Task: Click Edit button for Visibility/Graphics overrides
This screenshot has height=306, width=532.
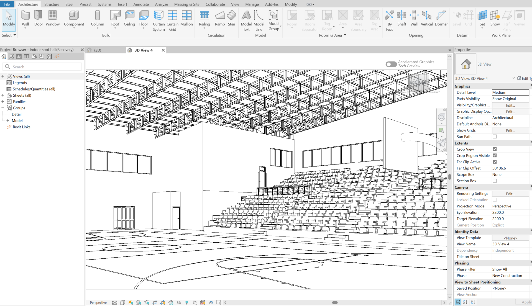Action: (x=510, y=105)
